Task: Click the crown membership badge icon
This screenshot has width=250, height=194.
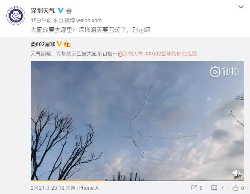Action: [69, 11]
